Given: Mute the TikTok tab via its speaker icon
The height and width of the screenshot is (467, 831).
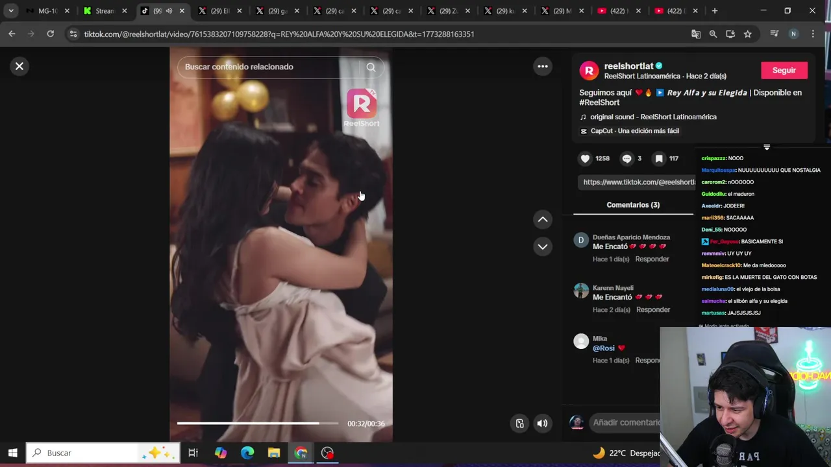Looking at the screenshot, I should 168,11.
